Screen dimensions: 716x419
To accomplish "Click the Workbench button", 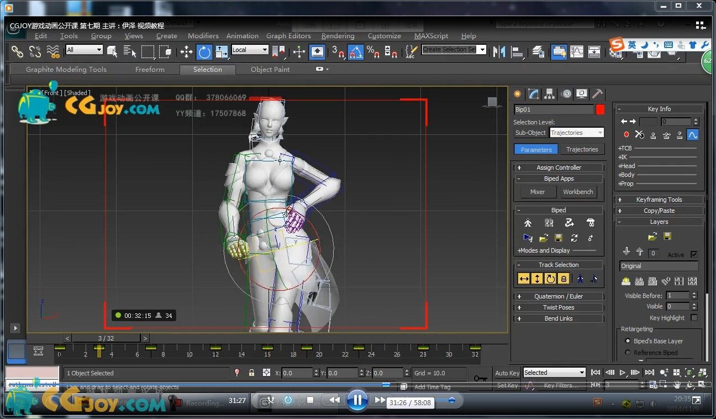I will [578, 192].
